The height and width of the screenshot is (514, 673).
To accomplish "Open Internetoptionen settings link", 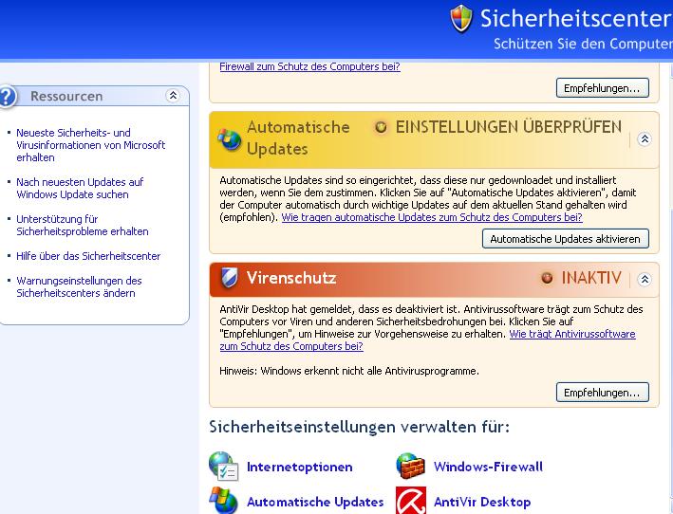I will coord(300,467).
